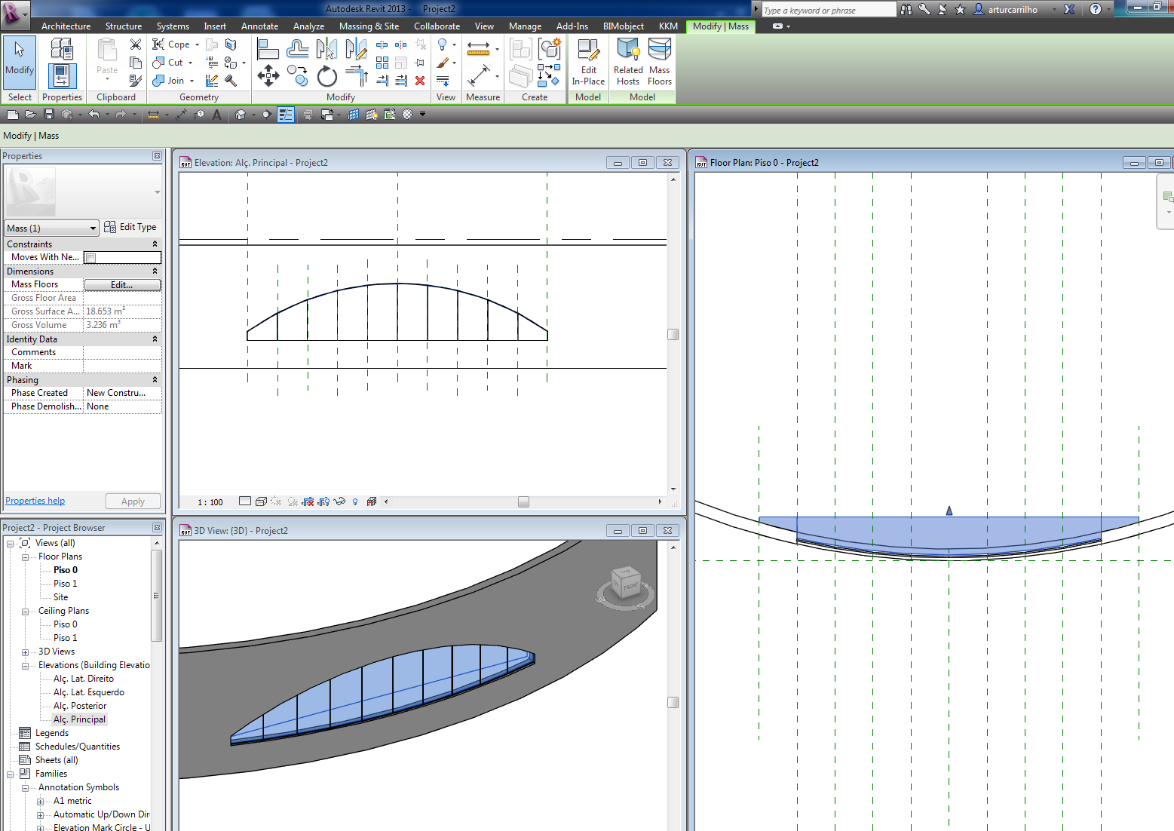Screen dimensions: 1174x831
Task: Toggle the Properties palette ribbon button
Action: point(62,75)
